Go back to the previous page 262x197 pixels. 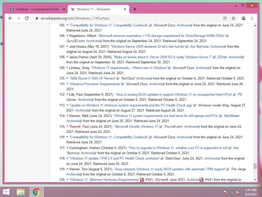pos(10,18)
